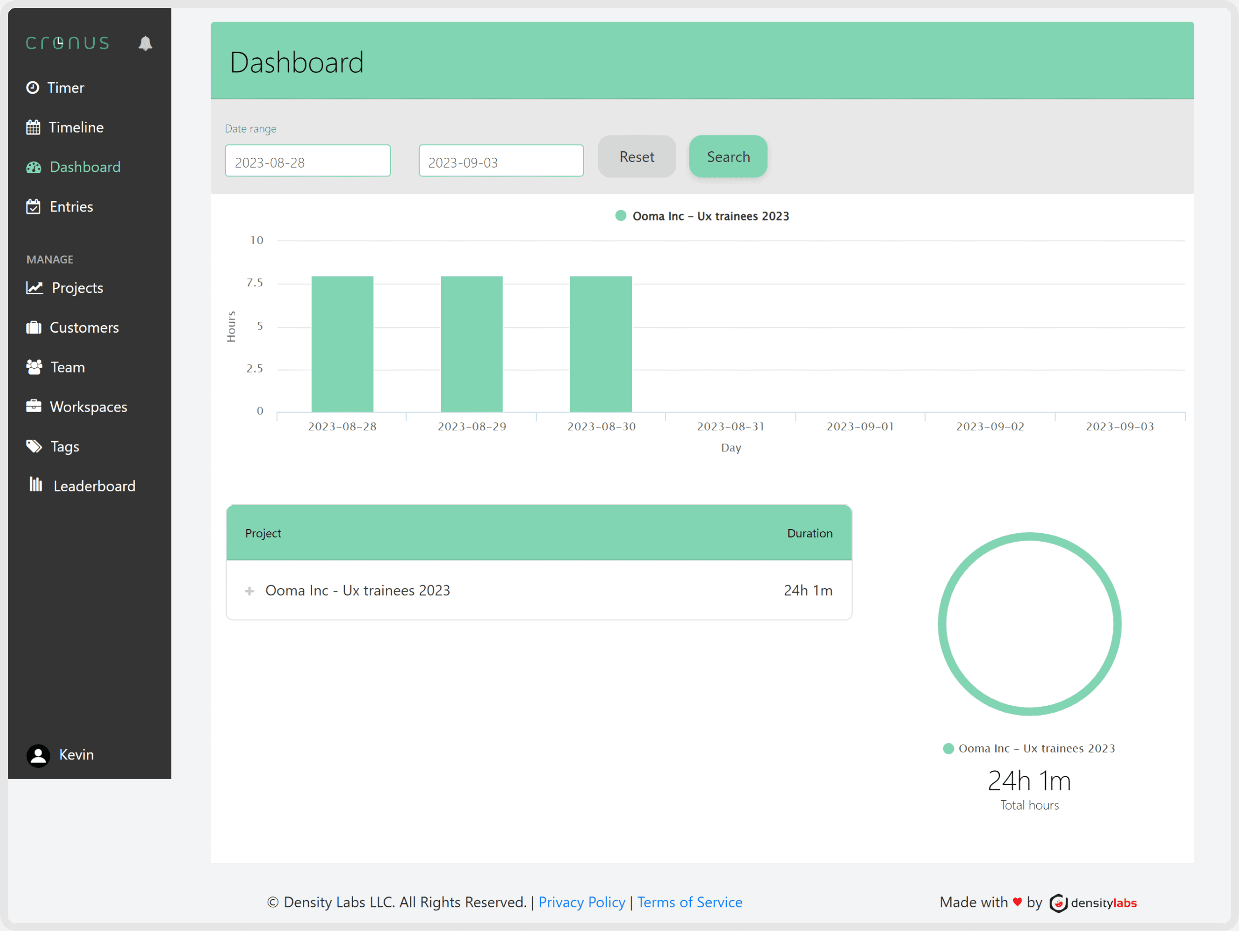Click the Leaderboard bars icon

point(36,485)
